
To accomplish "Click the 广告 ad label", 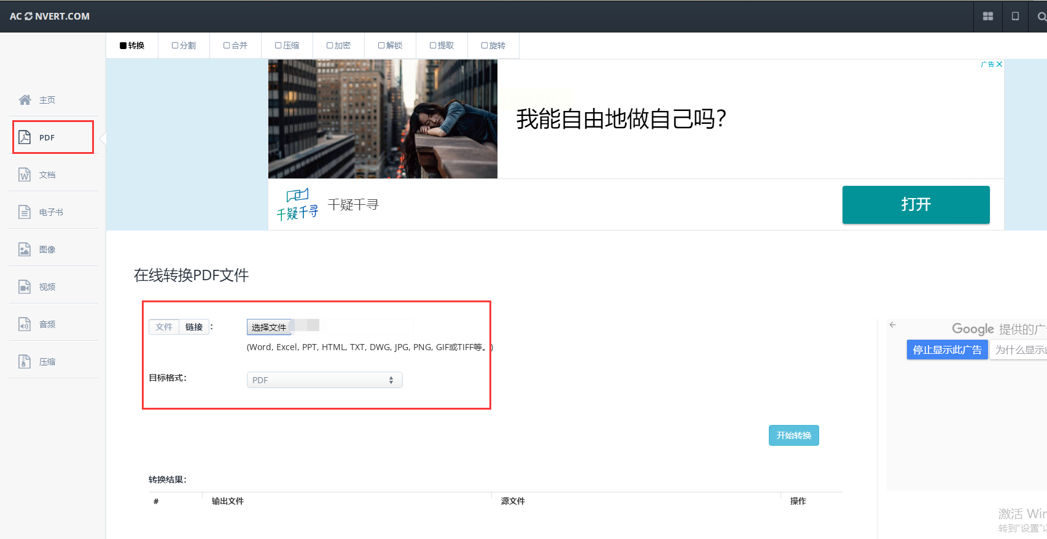I will click(x=987, y=64).
